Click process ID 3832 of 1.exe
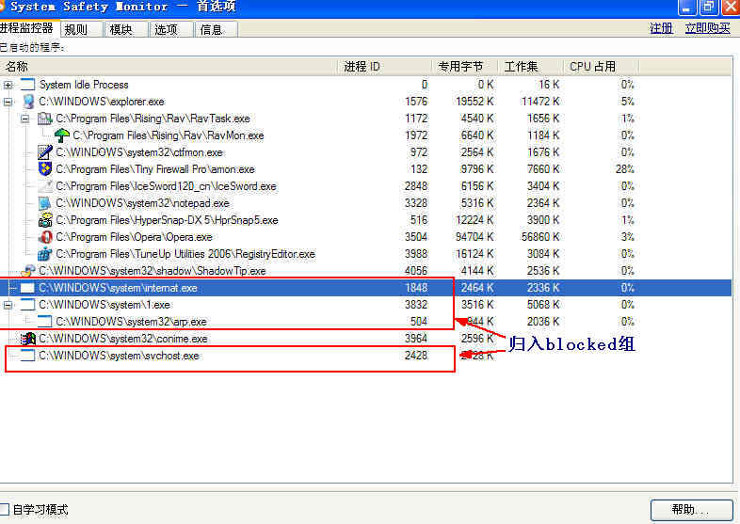The height and width of the screenshot is (524, 740). pyautogui.click(x=416, y=305)
